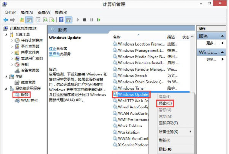Open the 文件(F) menu

[x=10, y=13]
